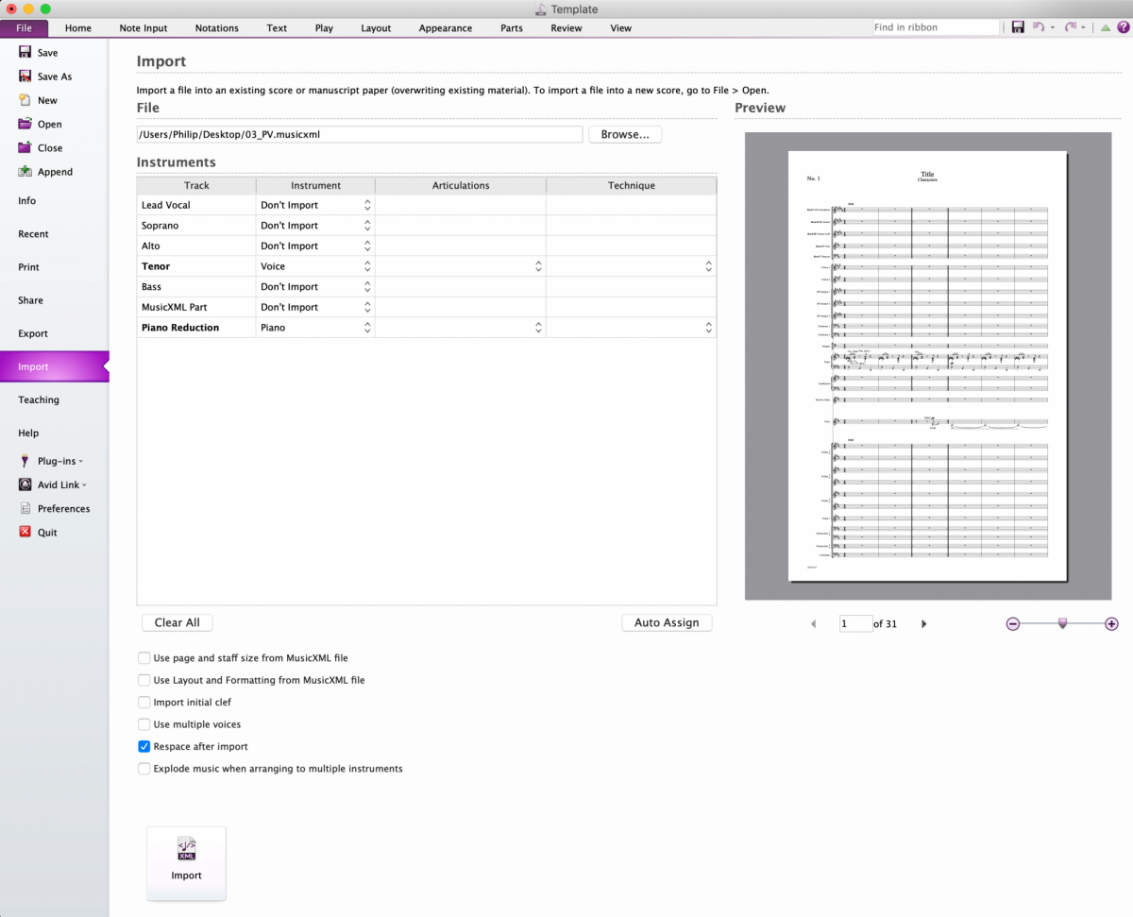The height and width of the screenshot is (917, 1133).
Task: Check Explode music when arranging option
Action: [144, 769]
